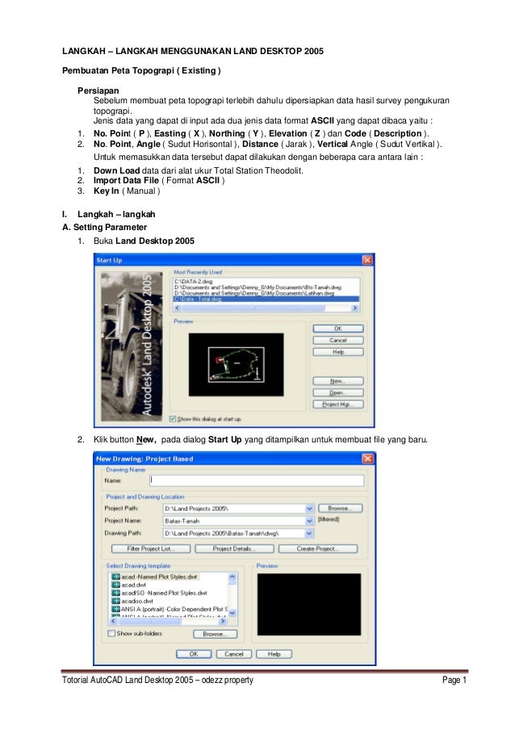Click recent files scrollbar left arrow
515x729 pixels.
[x=177, y=308]
